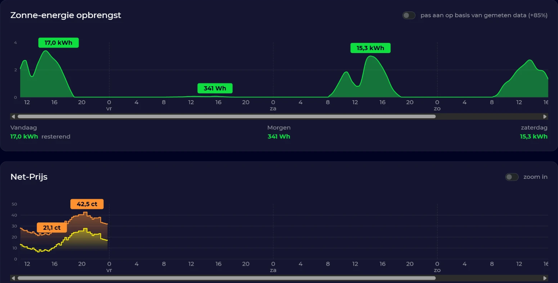The height and width of the screenshot is (283, 558).
Task: Click the 'zaterdag' summary label
Action: coord(534,128)
